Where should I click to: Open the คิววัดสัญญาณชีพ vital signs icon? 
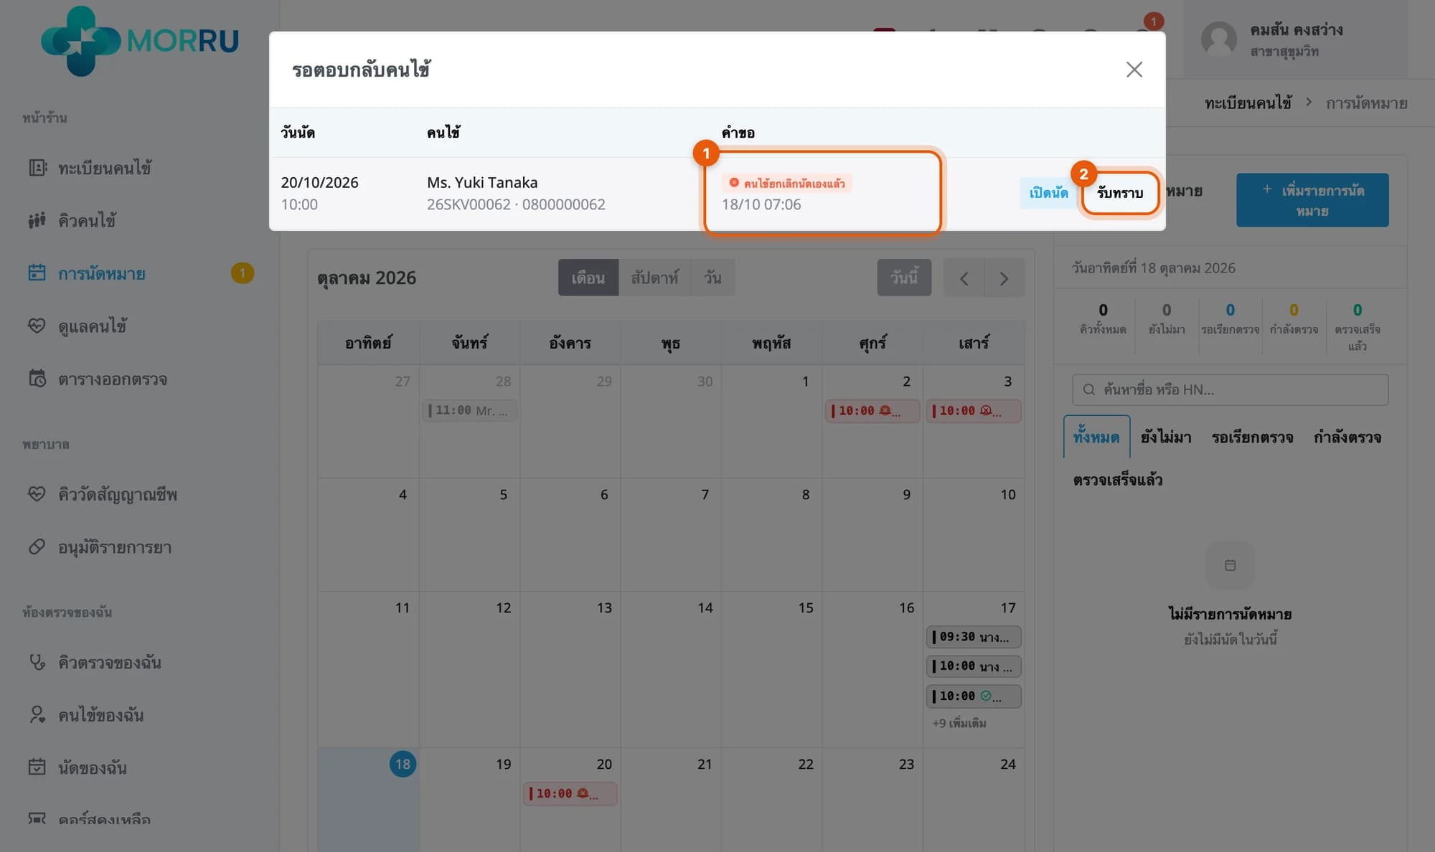point(37,494)
